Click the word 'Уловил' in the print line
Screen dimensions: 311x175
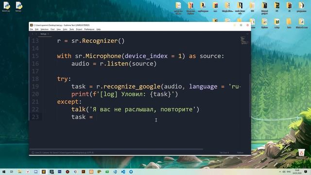pyautogui.click(x=132, y=94)
